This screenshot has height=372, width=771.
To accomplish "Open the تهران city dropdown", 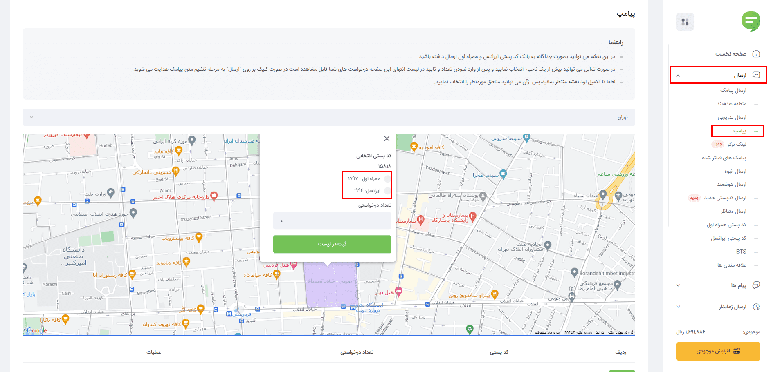I will [x=329, y=117].
